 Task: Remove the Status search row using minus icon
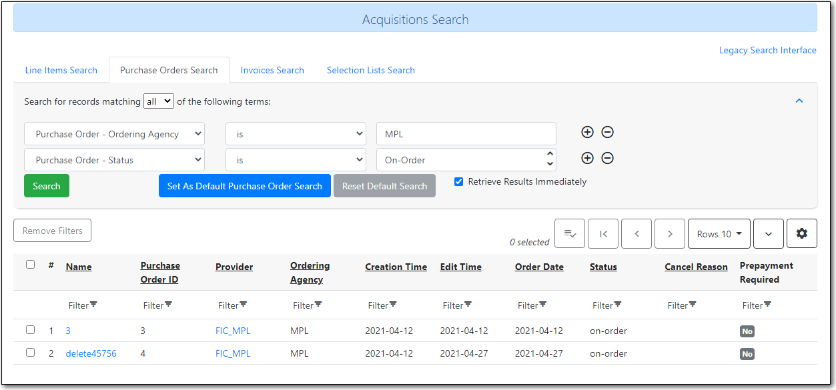(607, 158)
